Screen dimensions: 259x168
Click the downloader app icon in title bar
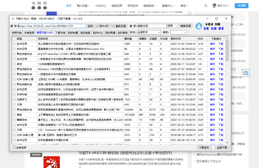tap(13, 19)
